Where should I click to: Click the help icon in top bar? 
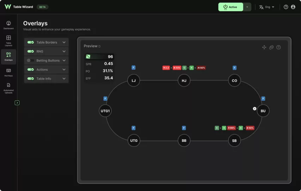click(x=286, y=7)
